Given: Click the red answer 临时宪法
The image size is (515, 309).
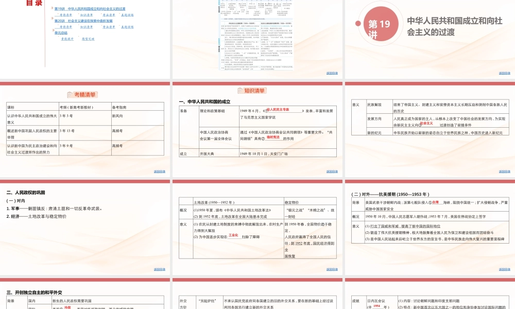Looking at the screenshot, I should click(273, 138).
